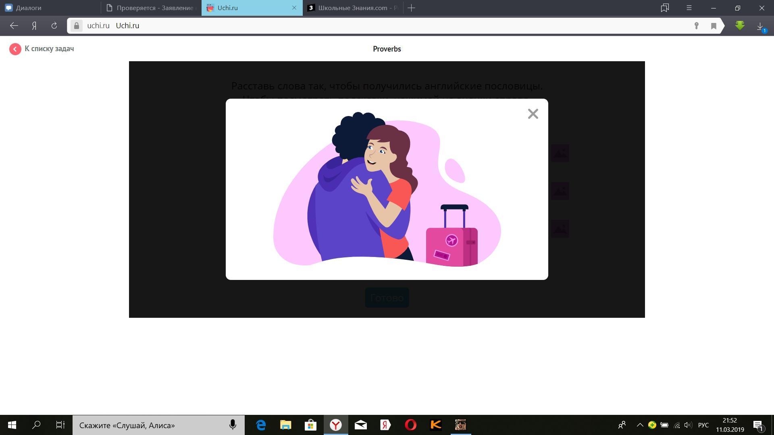The height and width of the screenshot is (435, 774).
Task: Switch to the Школьные Знания.com tab
Action: click(353, 8)
